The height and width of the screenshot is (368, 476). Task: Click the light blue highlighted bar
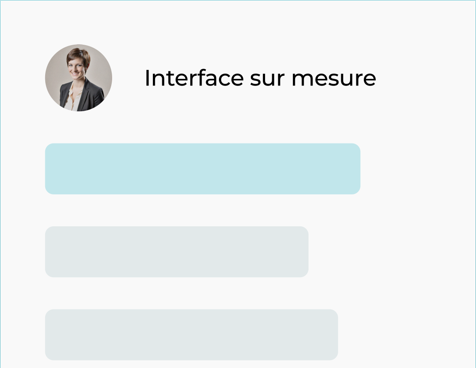tap(203, 169)
